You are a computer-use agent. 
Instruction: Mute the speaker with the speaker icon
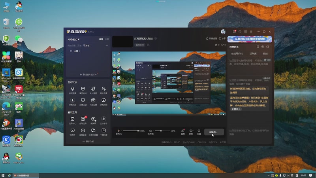tap(150, 131)
